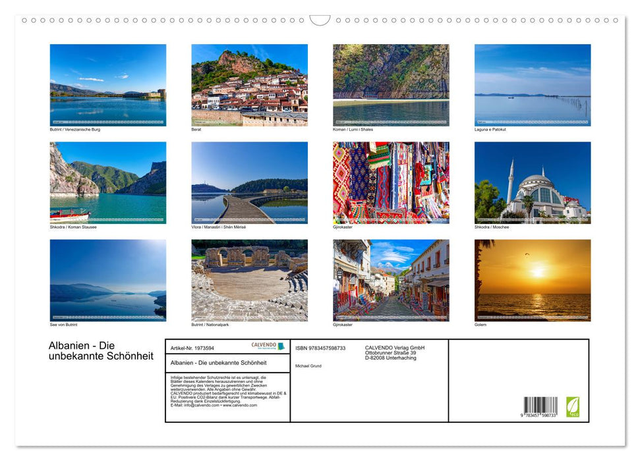Select the Shkodra / Moschee photo
This screenshot has width=640, height=461.
tap(532, 182)
